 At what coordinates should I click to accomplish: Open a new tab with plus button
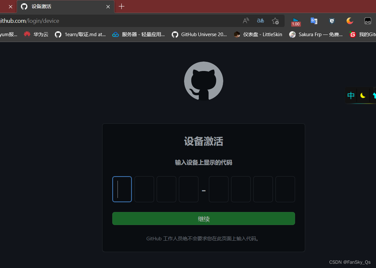[121, 7]
